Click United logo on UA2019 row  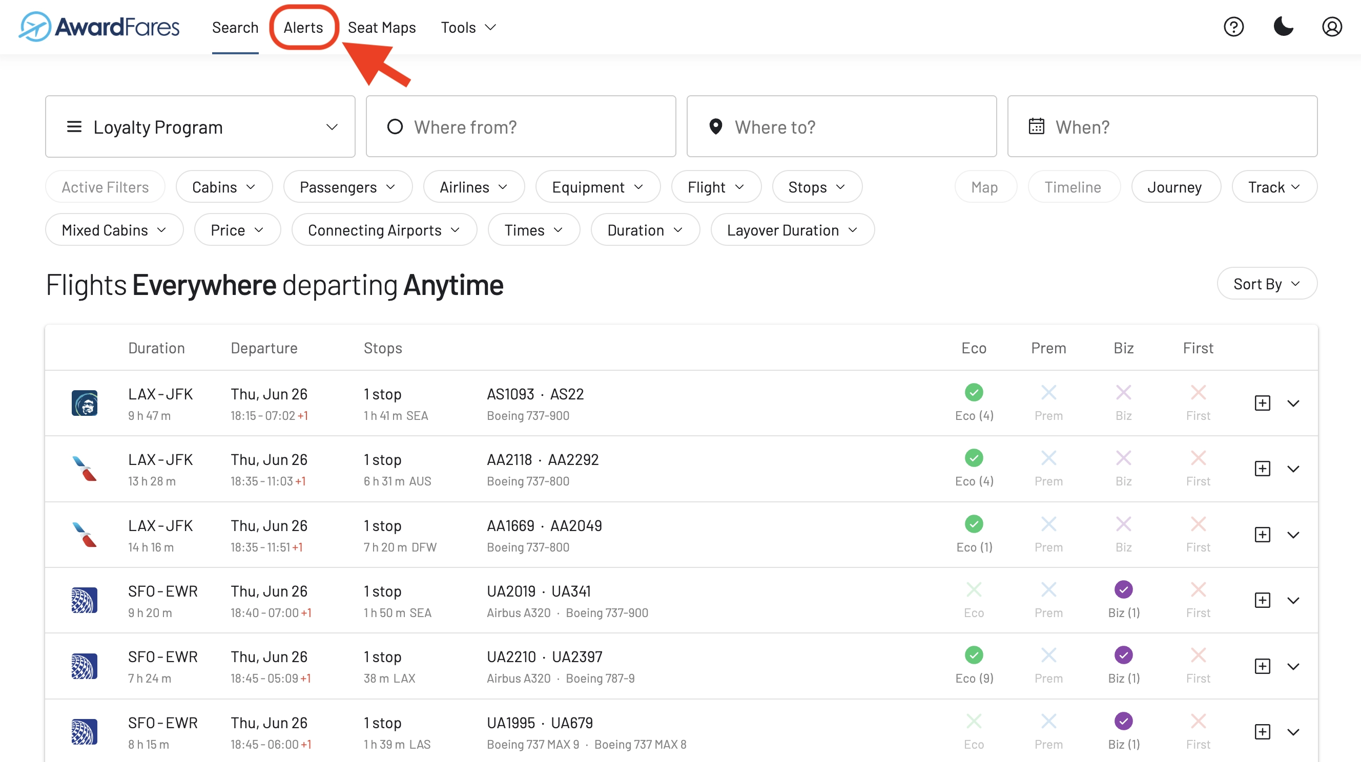point(85,600)
